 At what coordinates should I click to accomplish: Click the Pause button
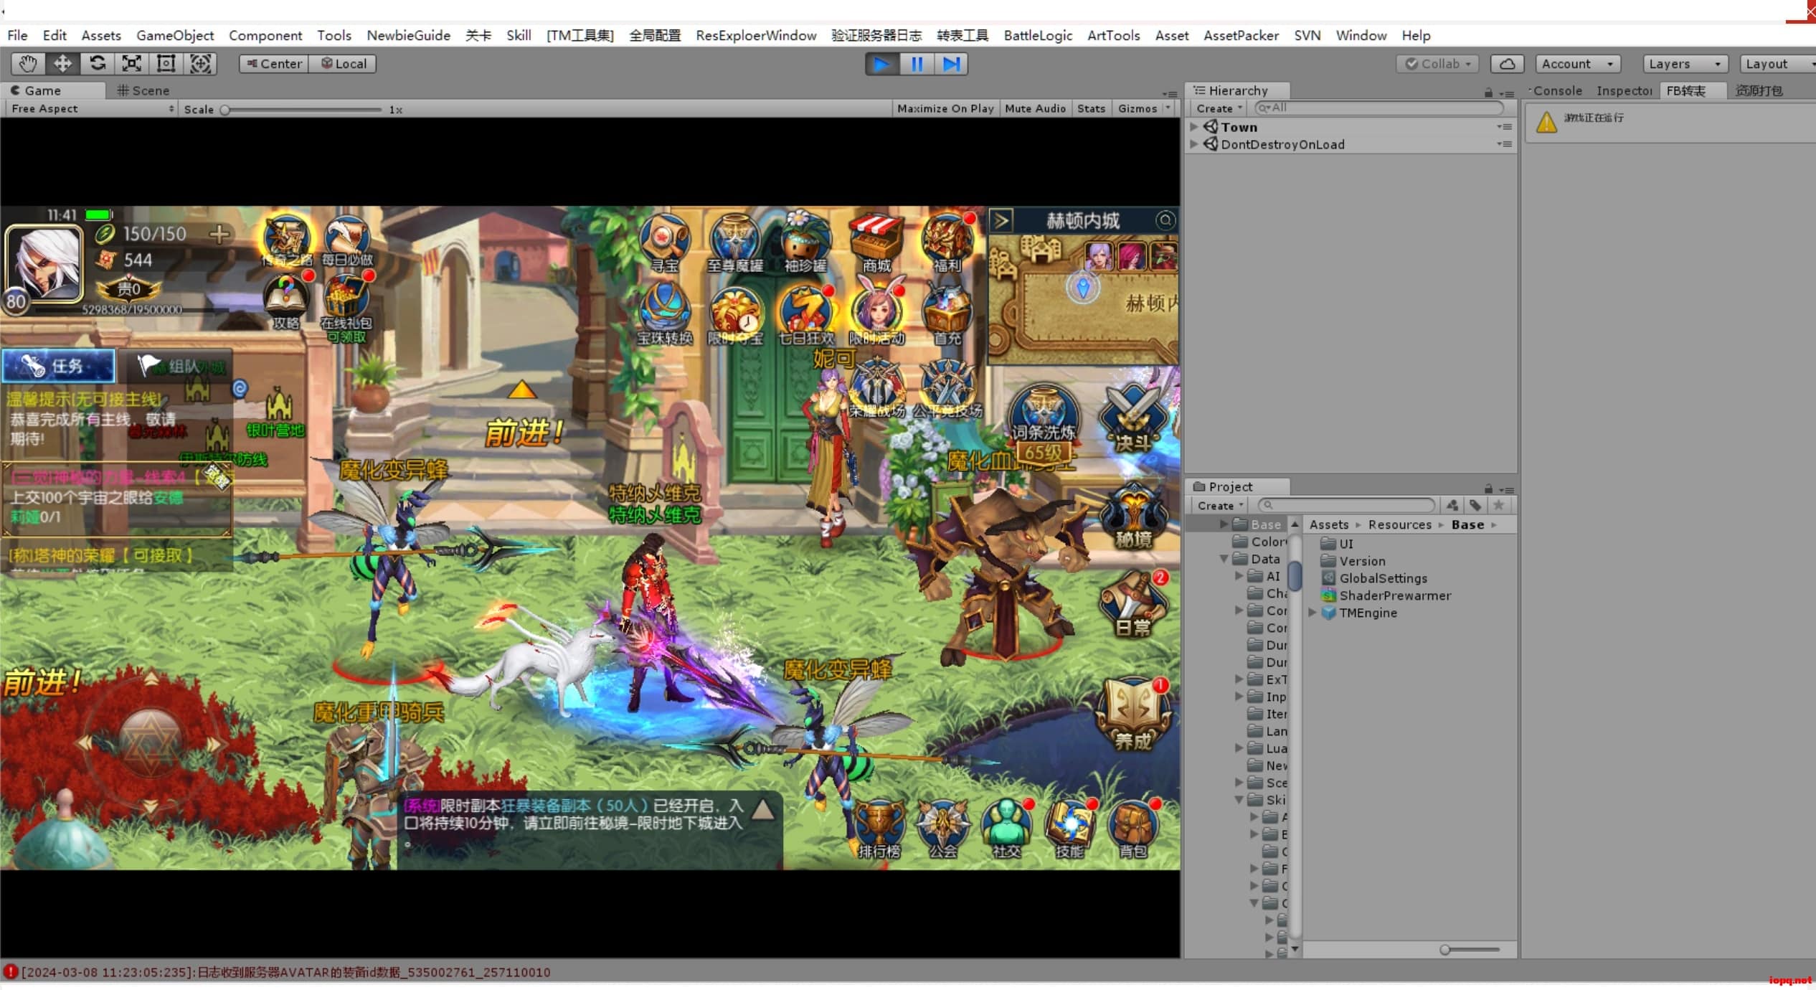(x=917, y=64)
